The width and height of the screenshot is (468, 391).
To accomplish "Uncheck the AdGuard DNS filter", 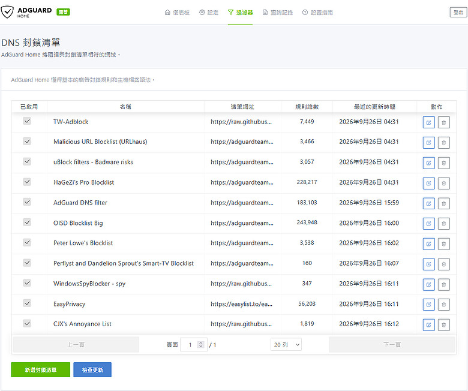I will point(27,202).
